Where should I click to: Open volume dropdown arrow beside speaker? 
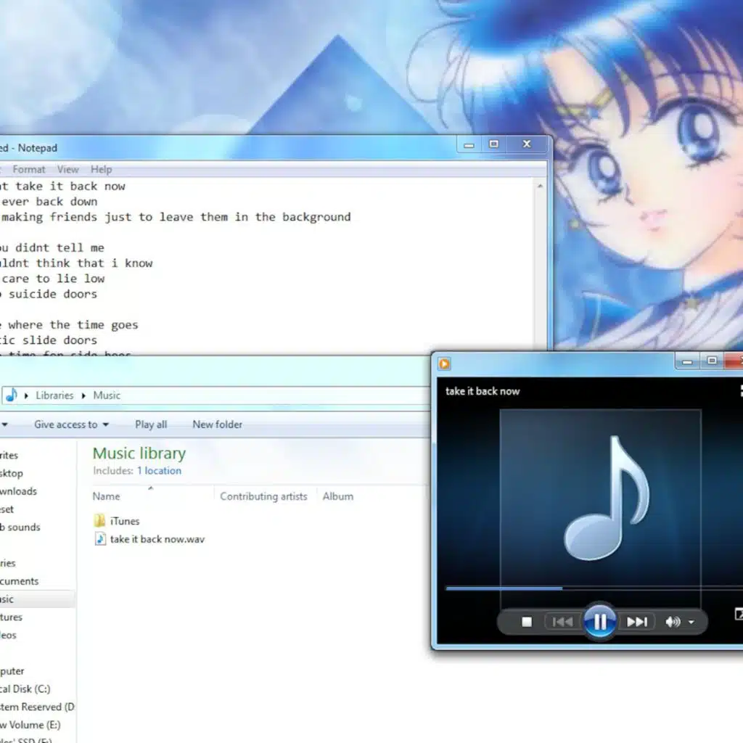click(x=691, y=623)
